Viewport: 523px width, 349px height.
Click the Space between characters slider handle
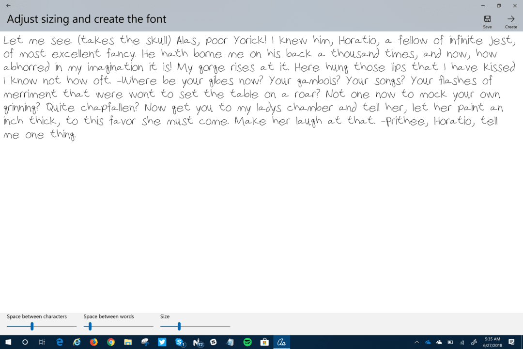tap(32, 326)
